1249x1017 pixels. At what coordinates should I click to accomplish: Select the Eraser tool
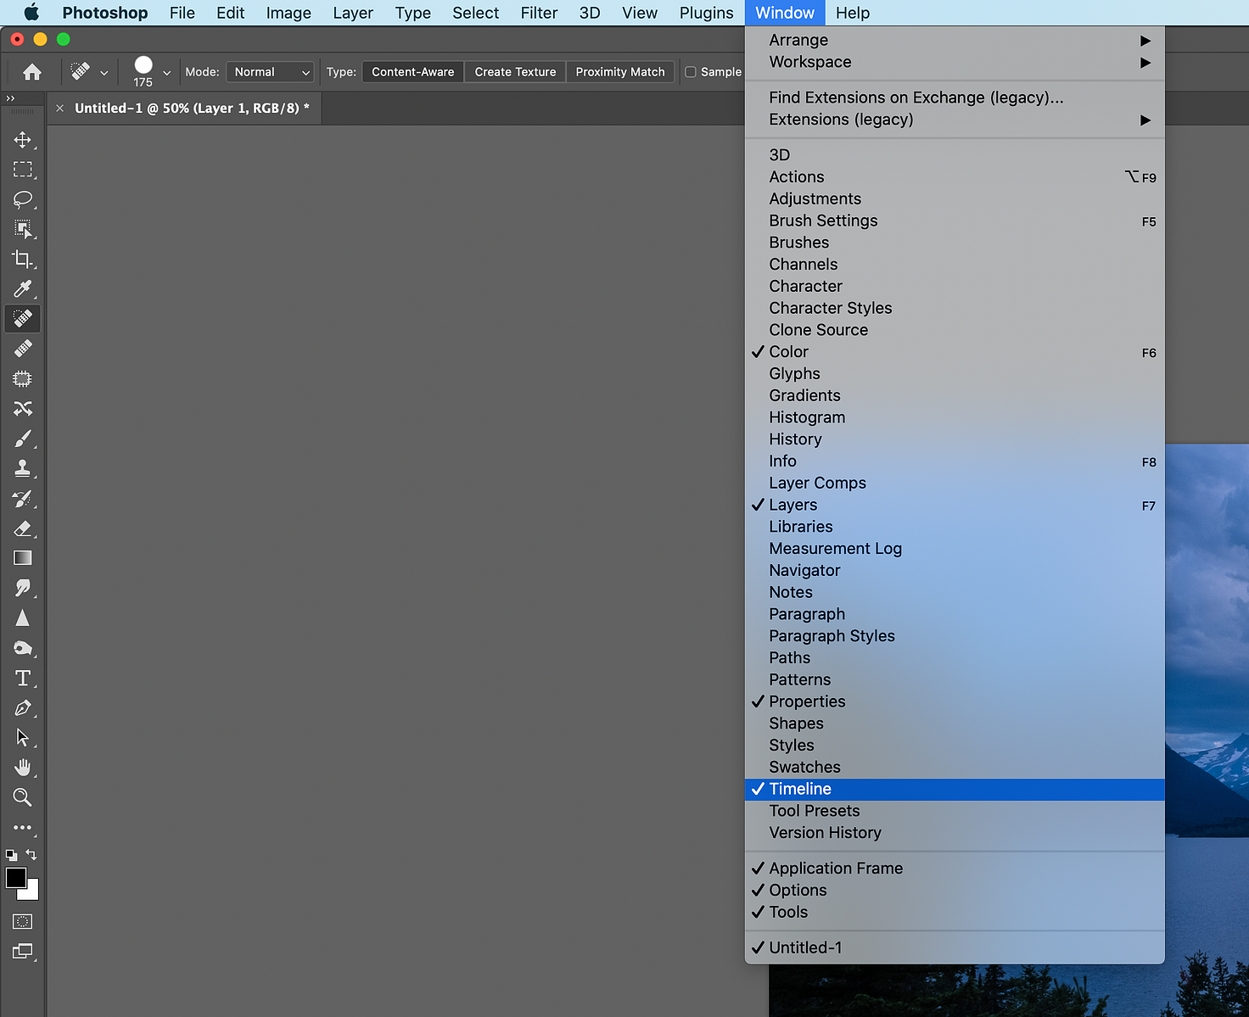[23, 528]
